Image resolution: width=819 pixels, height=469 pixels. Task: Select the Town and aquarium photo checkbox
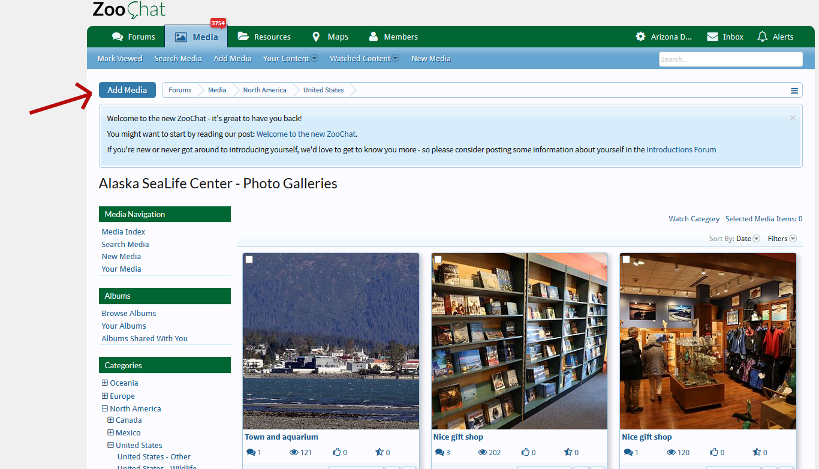[249, 259]
